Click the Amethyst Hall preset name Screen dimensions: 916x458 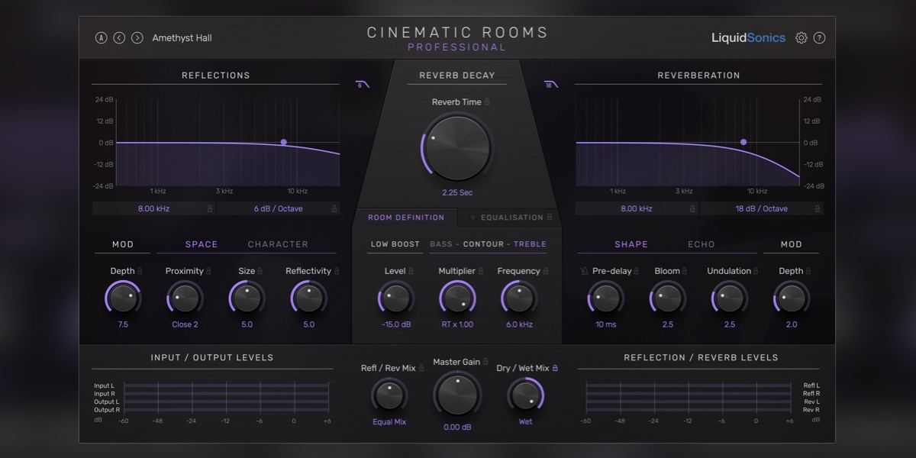click(x=182, y=37)
